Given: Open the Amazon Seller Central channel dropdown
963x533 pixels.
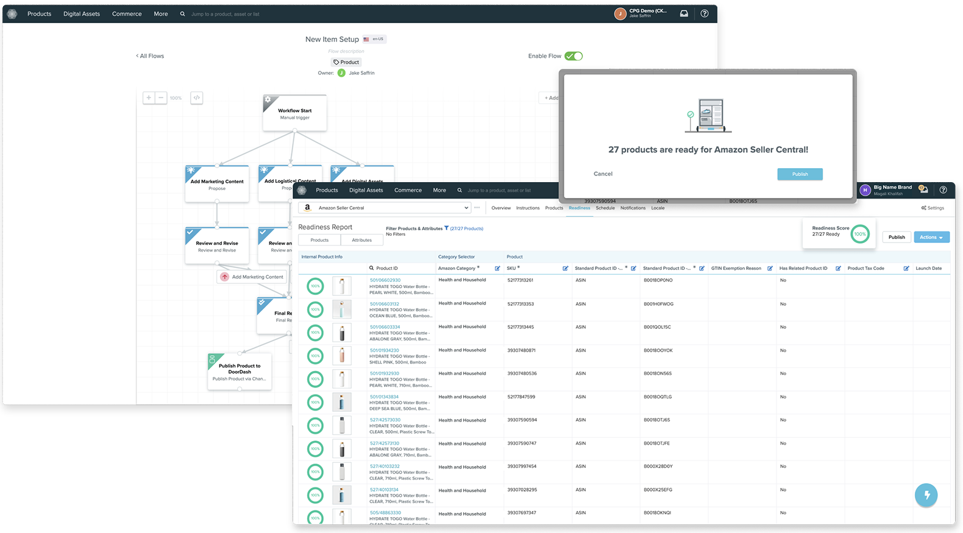Looking at the screenshot, I should click(385, 208).
